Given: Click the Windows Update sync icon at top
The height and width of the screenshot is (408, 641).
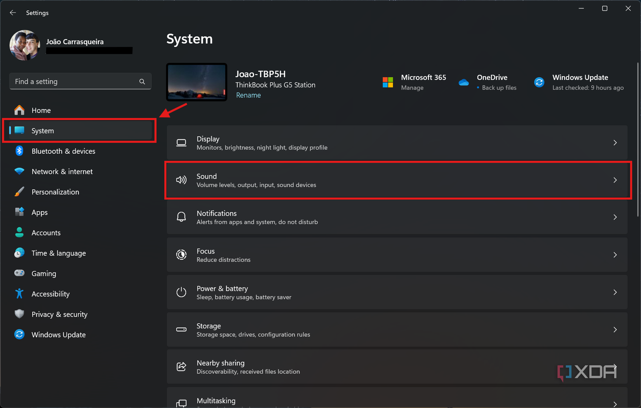Looking at the screenshot, I should 539,82.
